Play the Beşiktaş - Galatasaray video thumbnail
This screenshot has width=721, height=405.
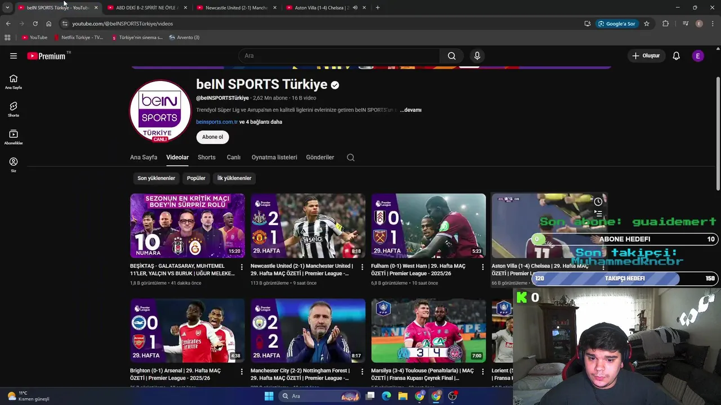click(x=188, y=226)
